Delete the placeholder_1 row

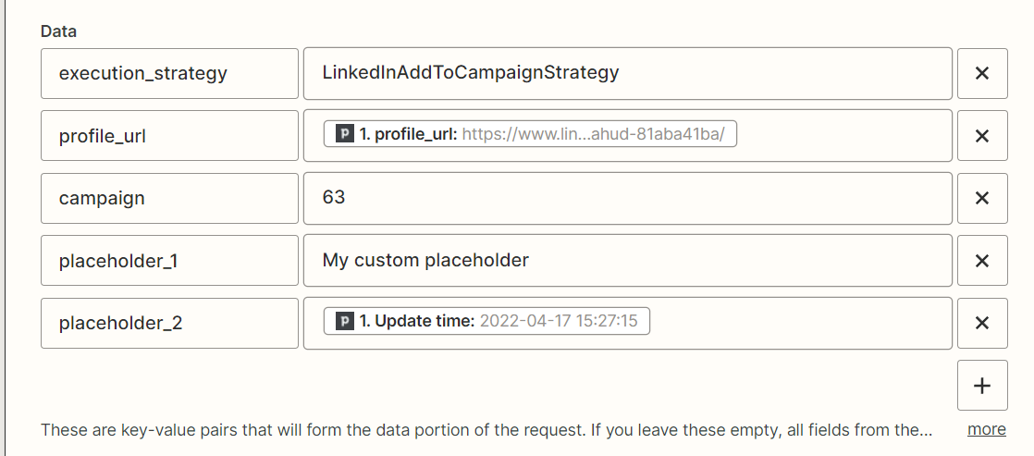pos(982,261)
